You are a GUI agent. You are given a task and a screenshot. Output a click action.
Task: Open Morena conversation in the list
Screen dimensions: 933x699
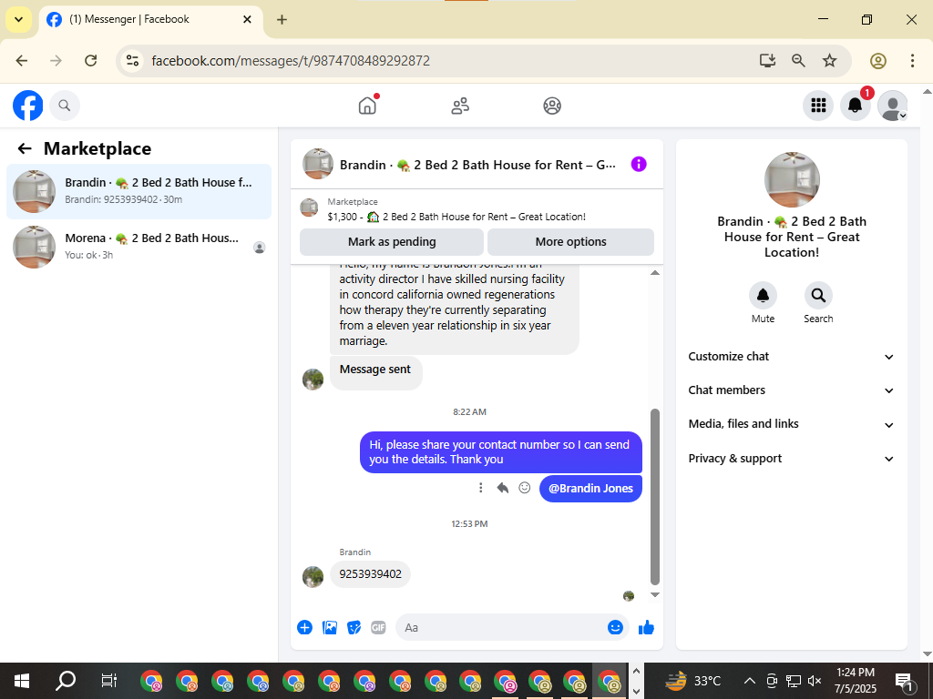tap(138, 247)
